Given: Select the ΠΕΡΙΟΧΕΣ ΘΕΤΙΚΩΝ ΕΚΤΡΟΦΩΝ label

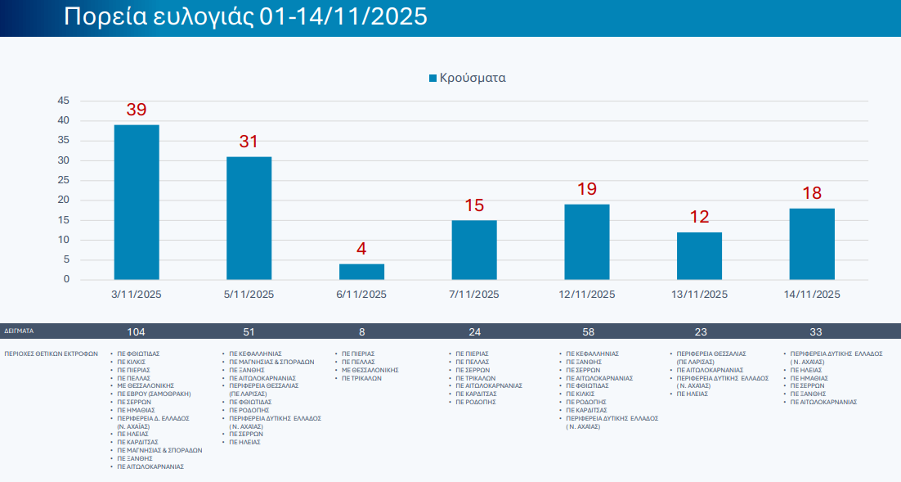Looking at the screenshot, I should [x=51, y=354].
